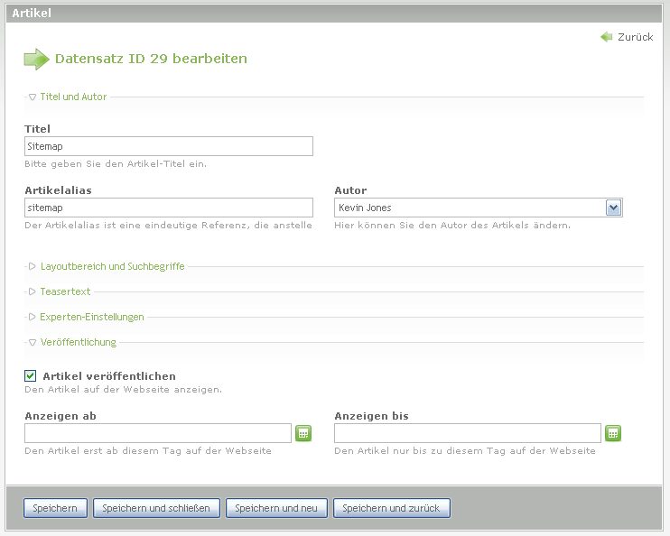This screenshot has height=536, width=670.
Task: Click Speichern und zurück button
Action: (x=391, y=508)
